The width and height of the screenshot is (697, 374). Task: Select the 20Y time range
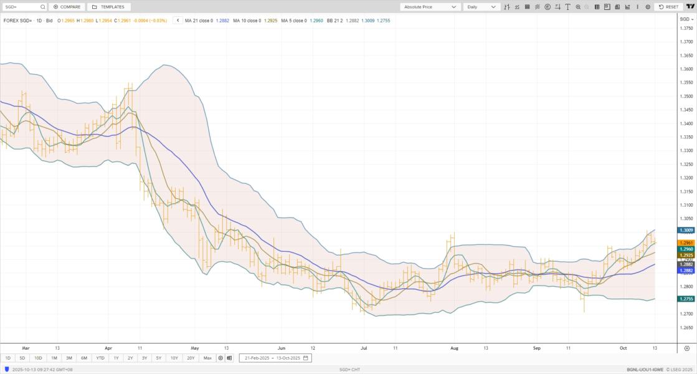[x=191, y=358]
